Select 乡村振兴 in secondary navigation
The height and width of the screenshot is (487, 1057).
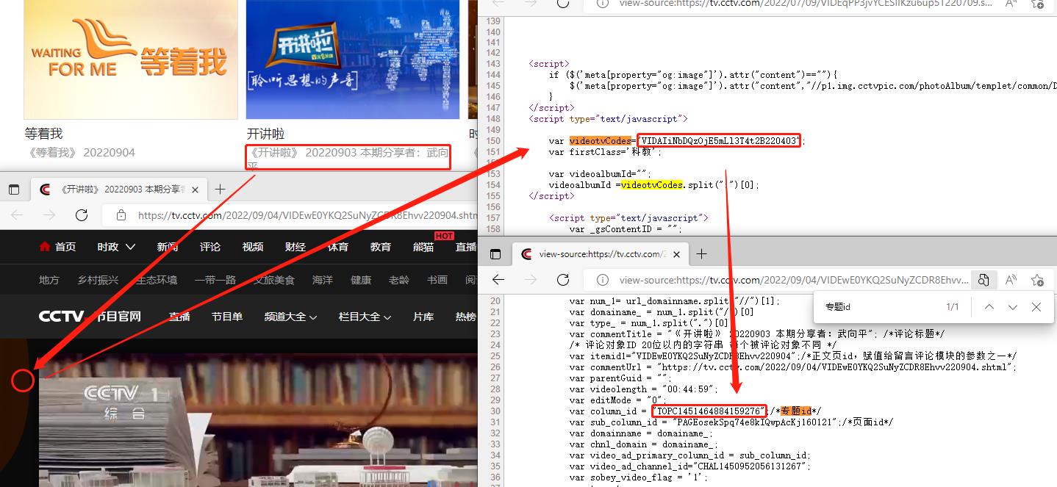coord(98,280)
